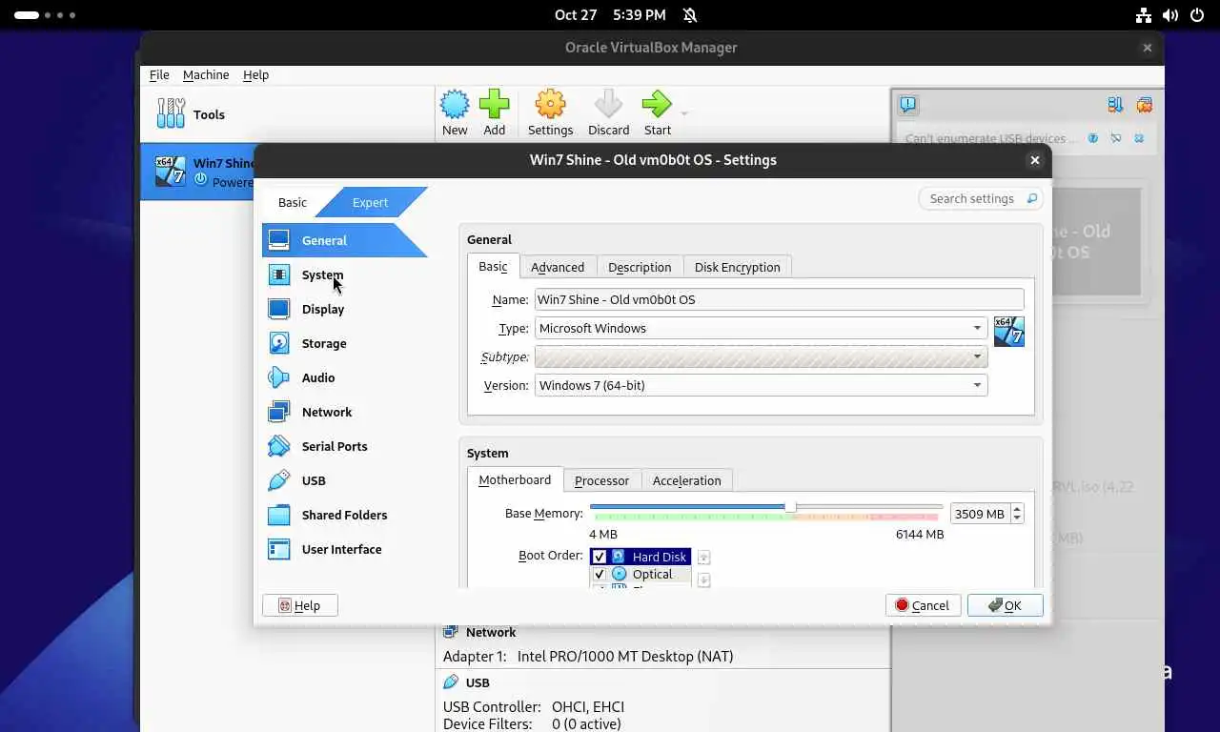Click the notification center exclamation icon
The width and height of the screenshot is (1220, 732).
[908, 105]
